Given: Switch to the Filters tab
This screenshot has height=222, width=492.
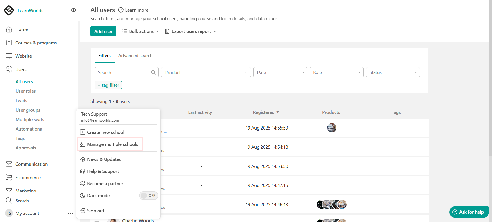Looking at the screenshot, I should 105,55.
